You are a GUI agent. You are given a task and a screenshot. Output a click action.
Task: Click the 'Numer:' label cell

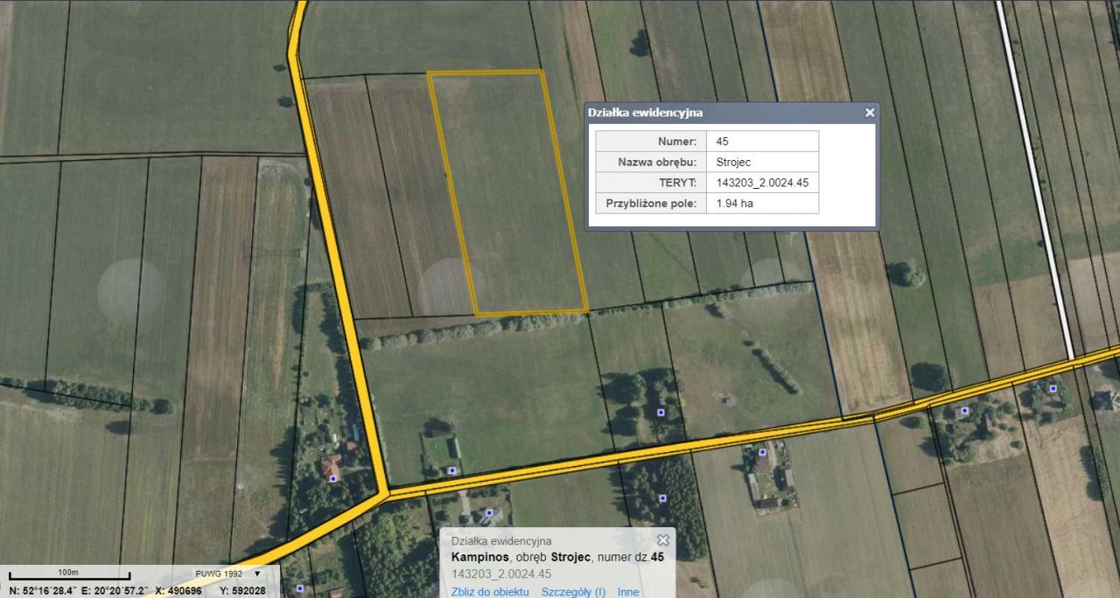pos(651,142)
